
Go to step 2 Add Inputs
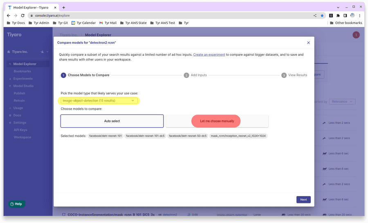click(195, 75)
